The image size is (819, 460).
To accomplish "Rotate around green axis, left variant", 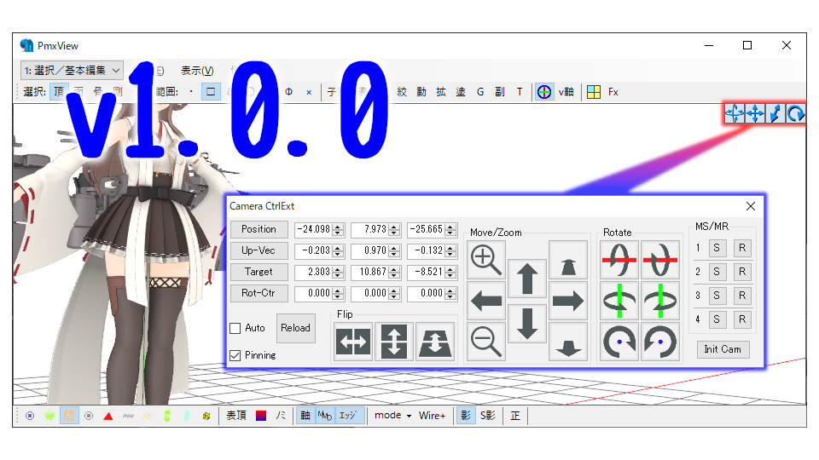I will click(619, 301).
